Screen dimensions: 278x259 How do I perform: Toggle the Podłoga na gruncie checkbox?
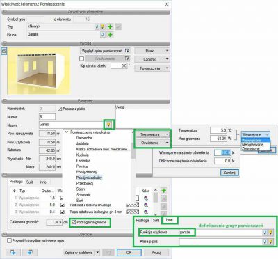74,222
